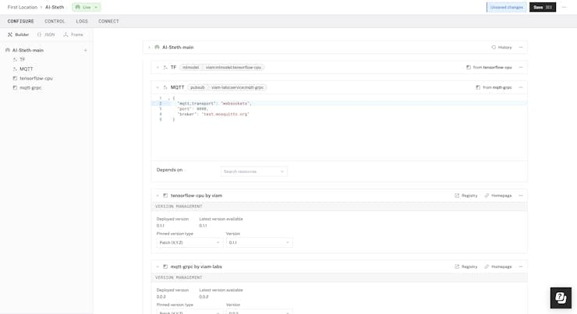577x314 pixels.
Task: Click the plus icon beside AI-Steth-main
Action: 86,51
